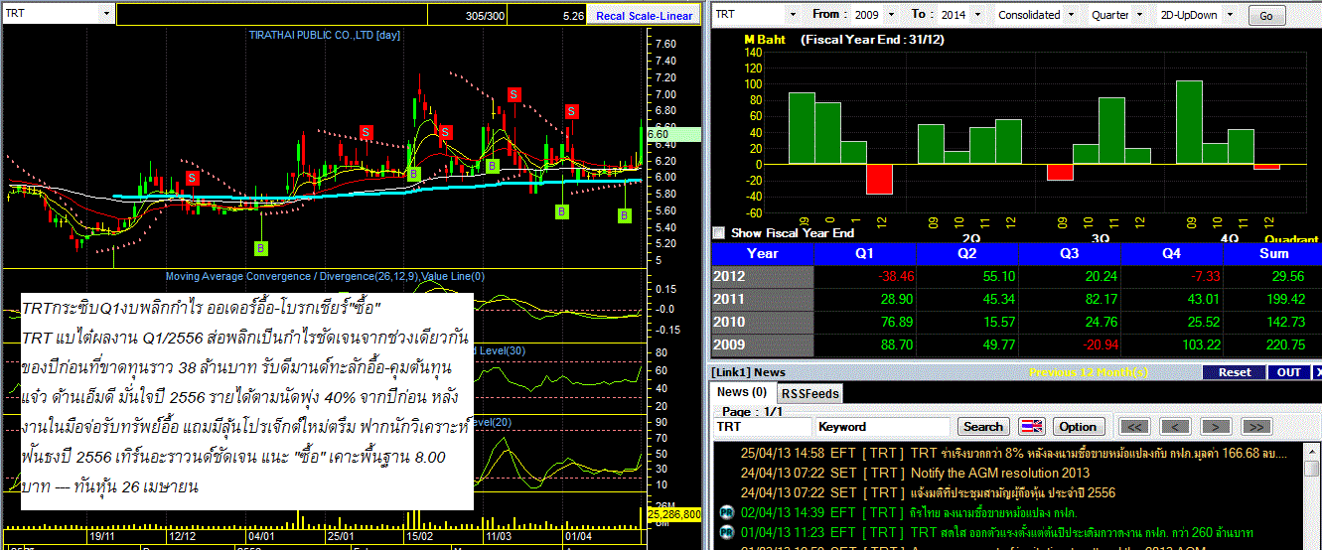This screenshot has height=550, width=1322.
Task: Click the Year column header in table
Action: pyautogui.click(x=762, y=253)
